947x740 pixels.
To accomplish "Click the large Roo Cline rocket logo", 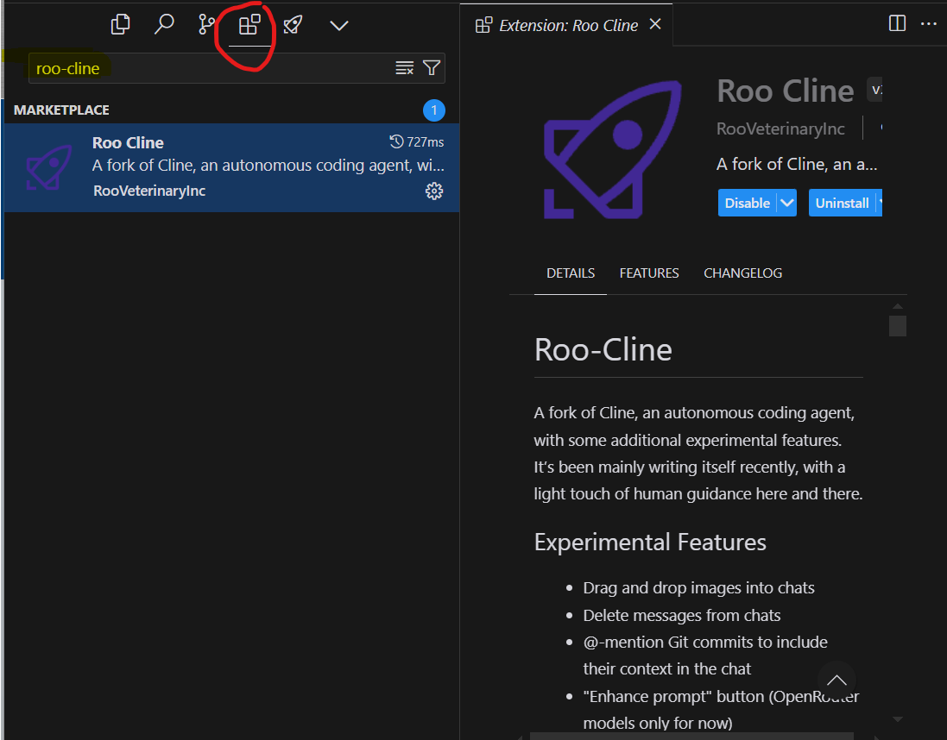I will point(612,149).
